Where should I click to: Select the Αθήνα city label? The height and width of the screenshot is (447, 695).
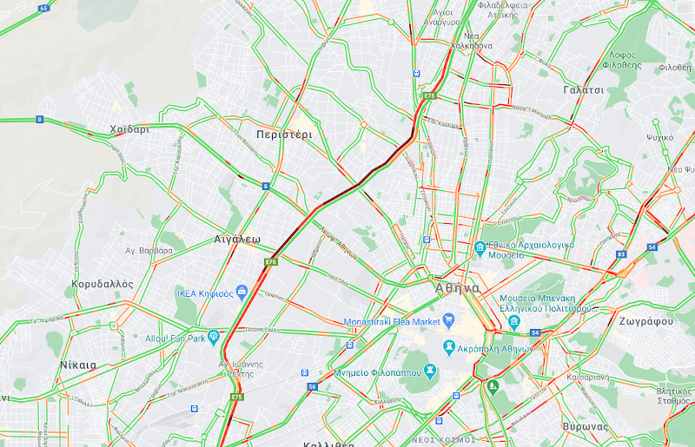(457, 288)
